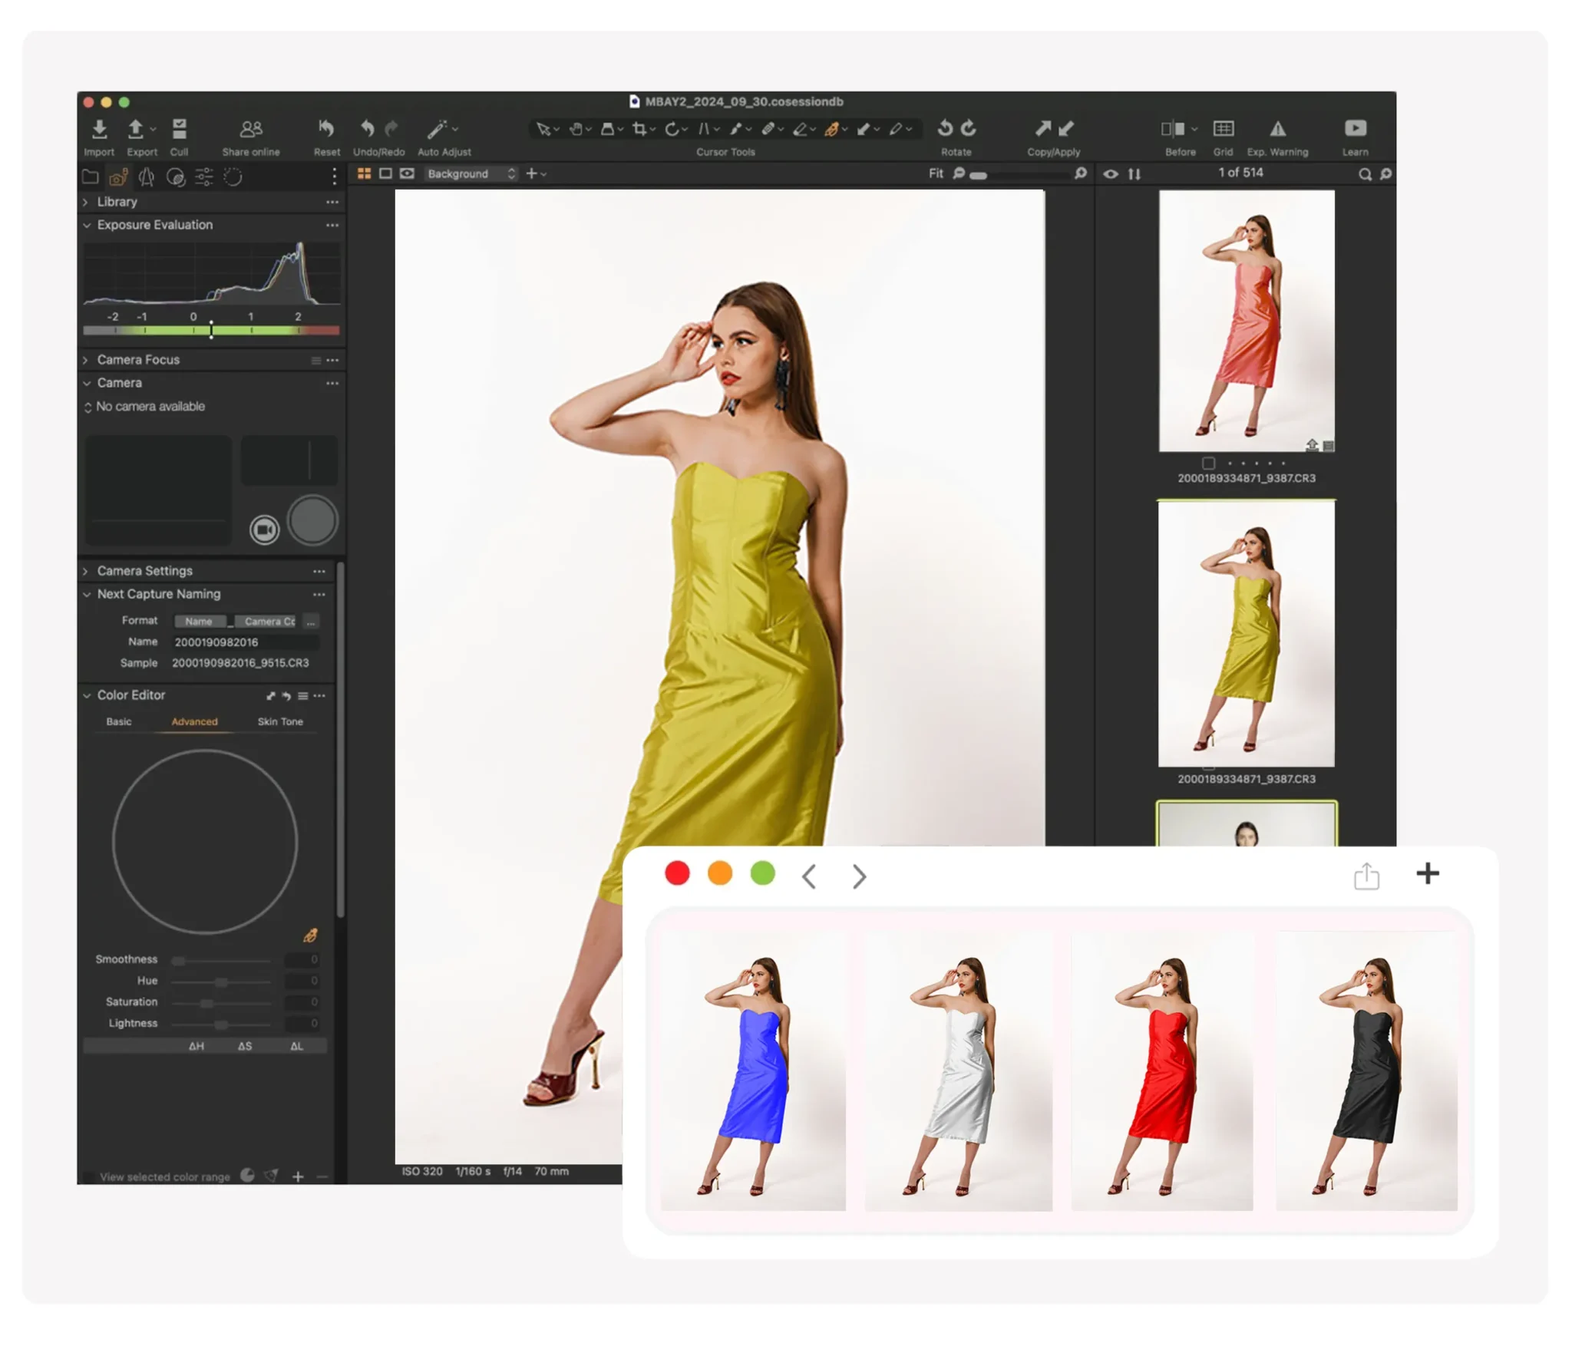Click the Auto Adjust wand icon
The width and height of the screenshot is (1572, 1366).
pos(440,128)
